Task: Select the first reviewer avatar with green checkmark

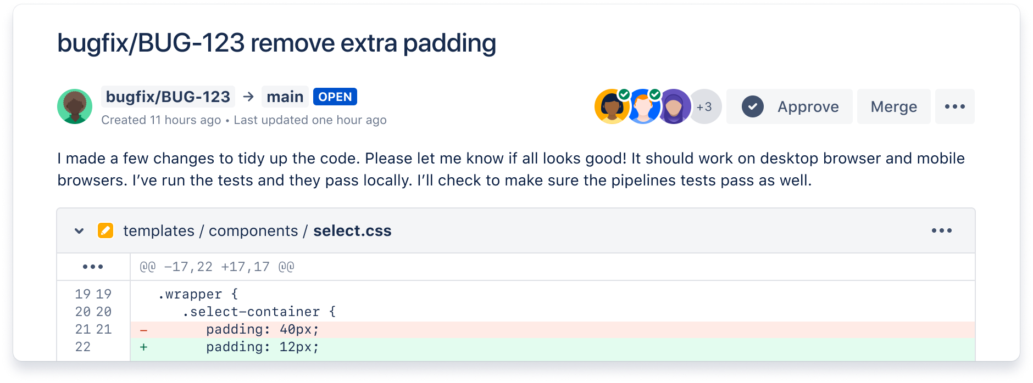Action: (612, 106)
